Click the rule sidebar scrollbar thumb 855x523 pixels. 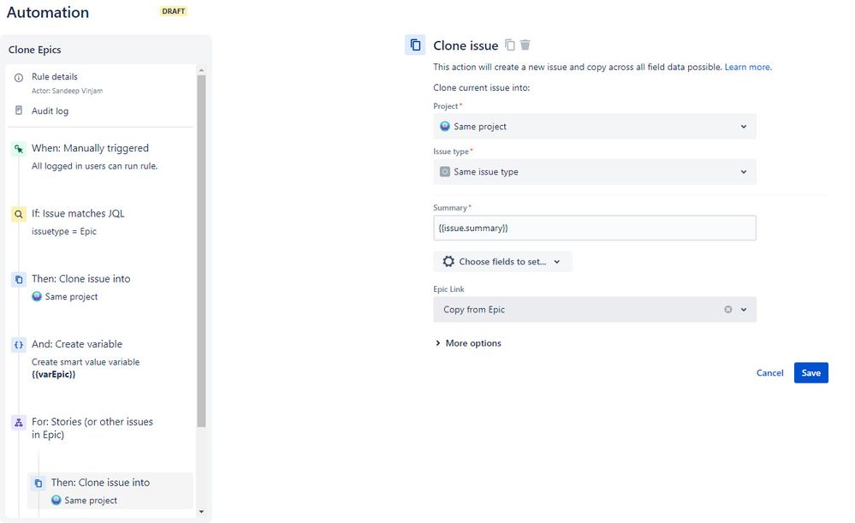(201, 251)
